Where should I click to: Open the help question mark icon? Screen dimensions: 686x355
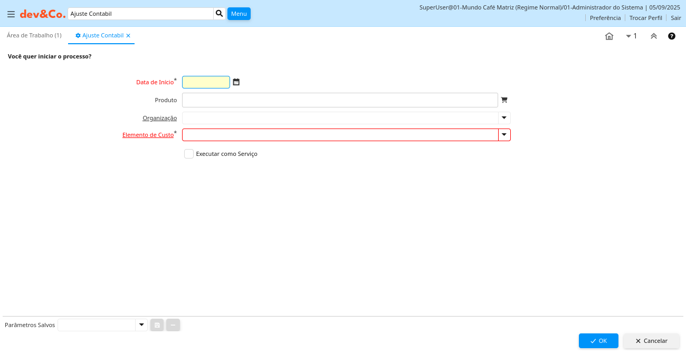pyautogui.click(x=672, y=36)
